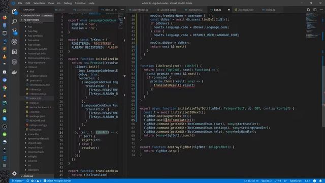Open the Debug menu
The width and height of the screenshot is (325, 183).
tap(68, 3)
